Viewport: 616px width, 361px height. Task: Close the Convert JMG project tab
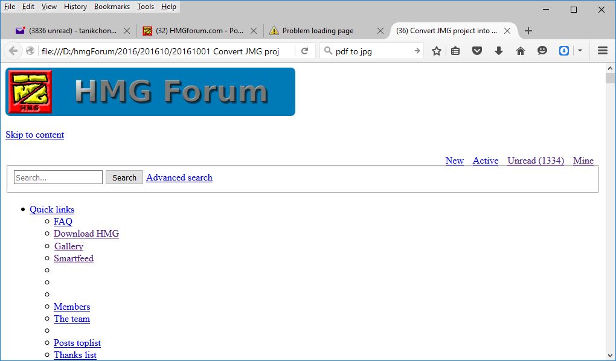(x=507, y=31)
